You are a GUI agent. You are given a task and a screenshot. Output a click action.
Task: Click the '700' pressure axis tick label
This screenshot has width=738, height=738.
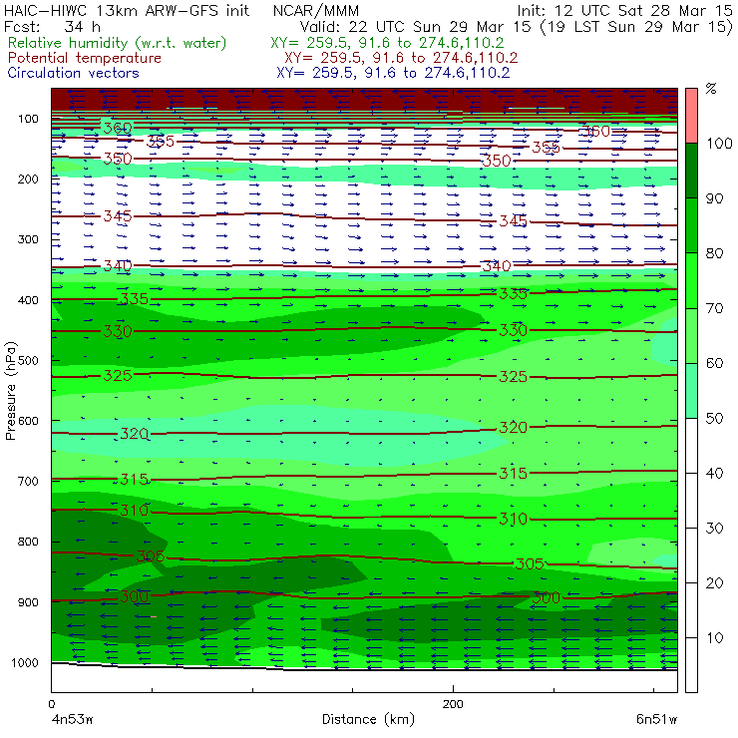coord(28,481)
